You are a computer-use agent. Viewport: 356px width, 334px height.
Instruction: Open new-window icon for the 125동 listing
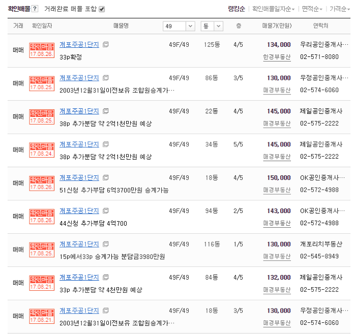tap(106, 44)
